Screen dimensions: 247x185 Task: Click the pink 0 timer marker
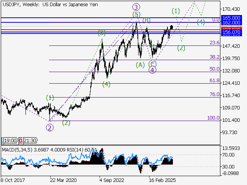(20, 141)
